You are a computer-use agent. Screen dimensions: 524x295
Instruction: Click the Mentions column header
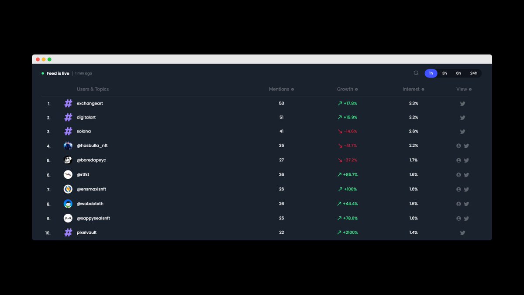[279, 89]
